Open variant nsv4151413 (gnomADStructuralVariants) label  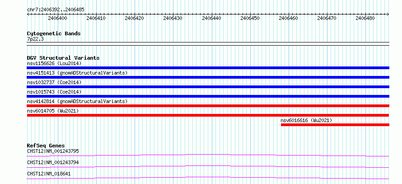pos(77,73)
